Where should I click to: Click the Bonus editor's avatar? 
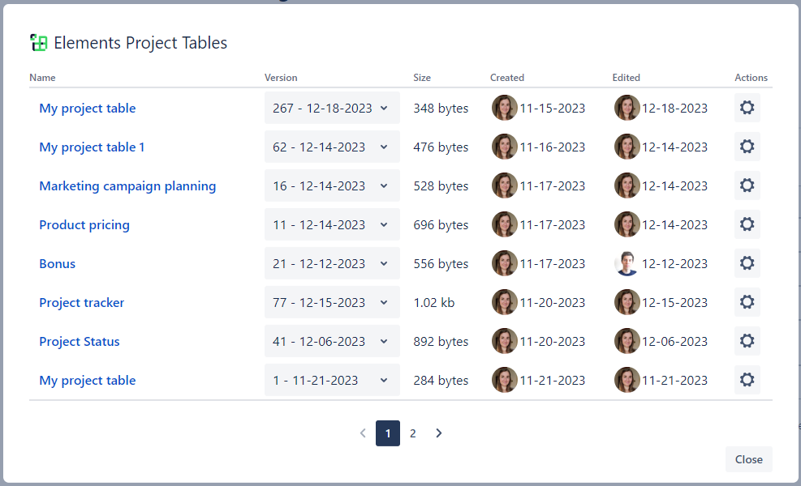[627, 263]
